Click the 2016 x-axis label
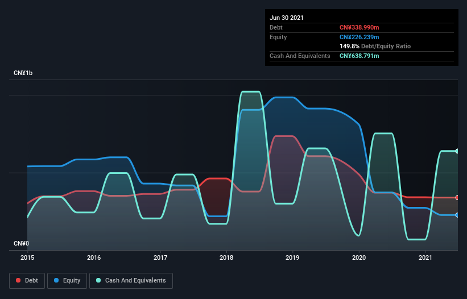The height and width of the screenshot is (299, 467). [94, 258]
